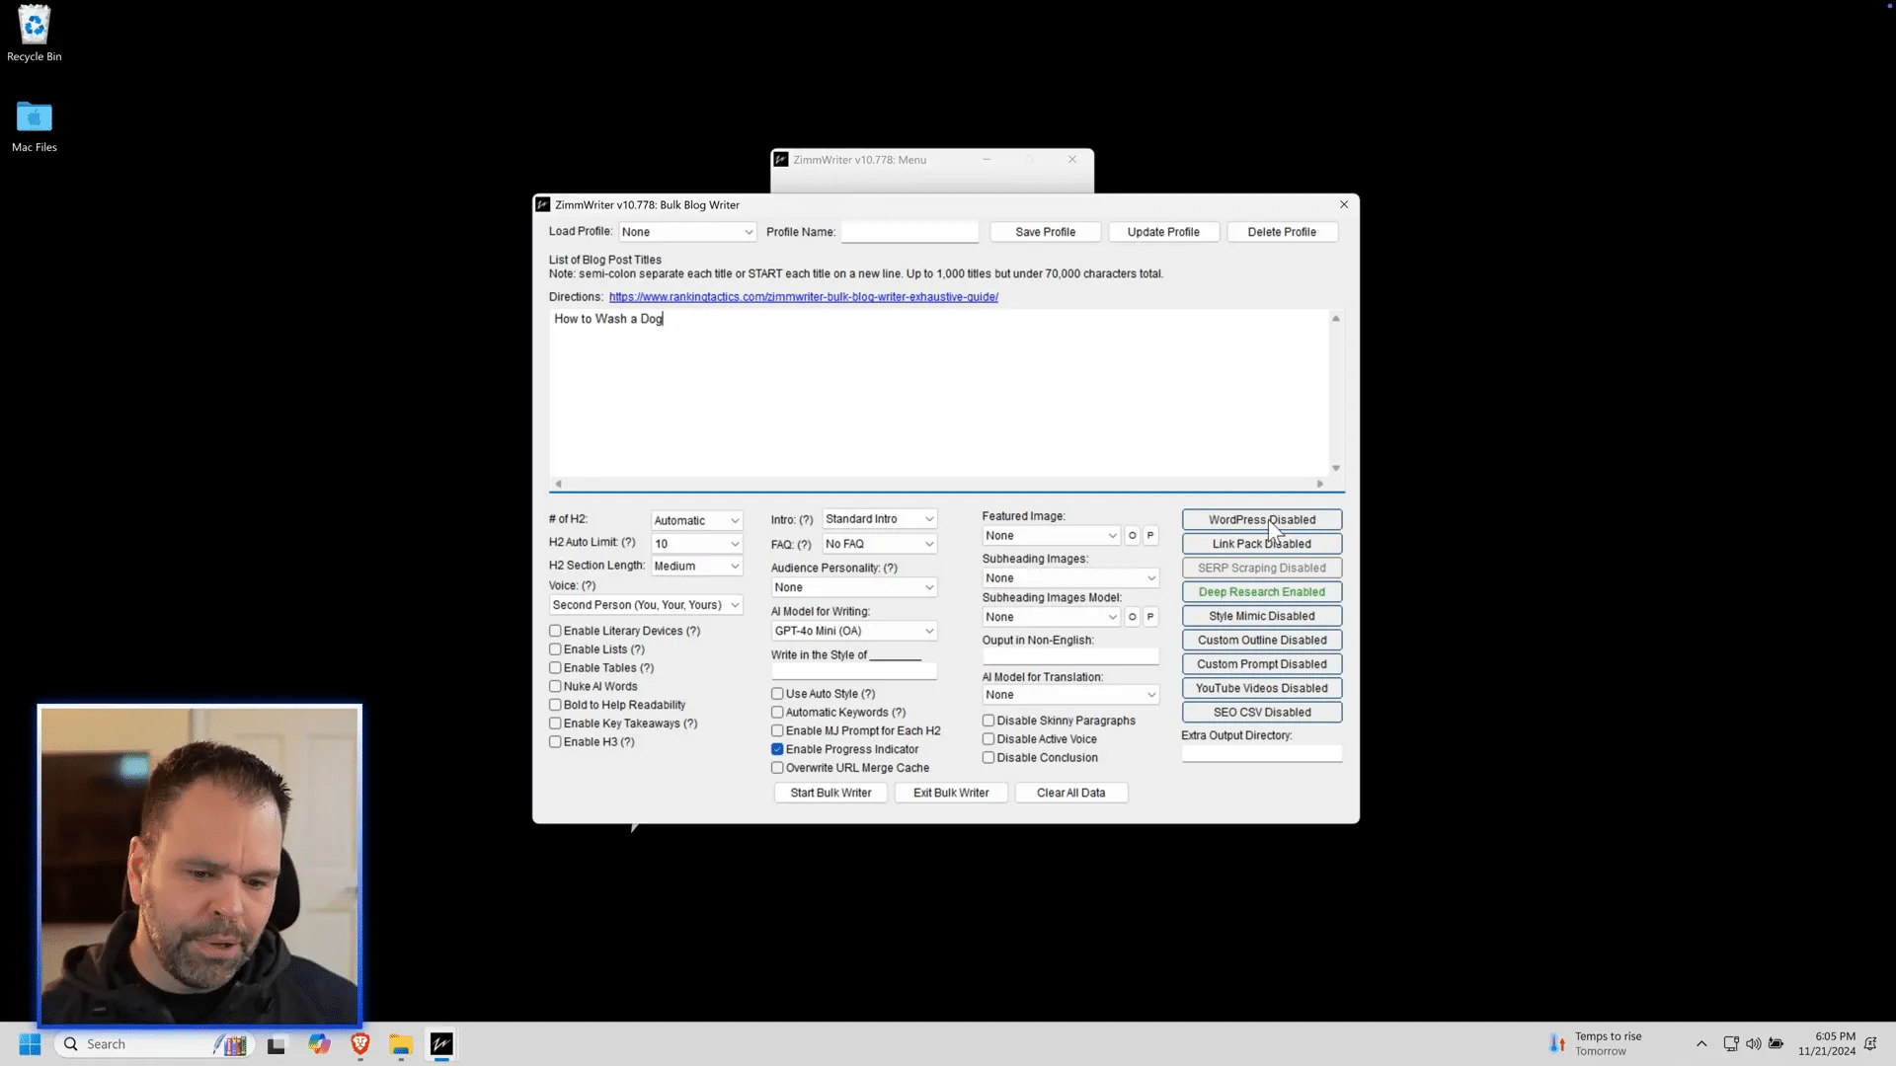Tick the Enable Lists checkbox
Image resolution: width=1896 pixels, height=1066 pixels.
(x=555, y=649)
